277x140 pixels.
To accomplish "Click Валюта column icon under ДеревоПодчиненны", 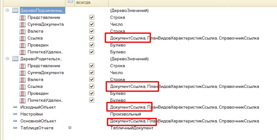I will click(x=22, y=31).
